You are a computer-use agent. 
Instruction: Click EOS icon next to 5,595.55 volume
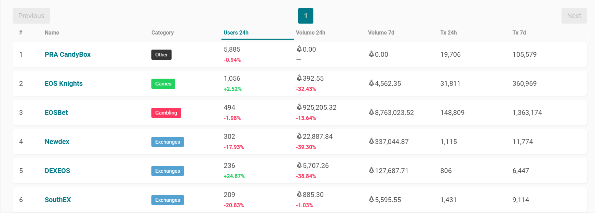pyautogui.click(x=371, y=199)
